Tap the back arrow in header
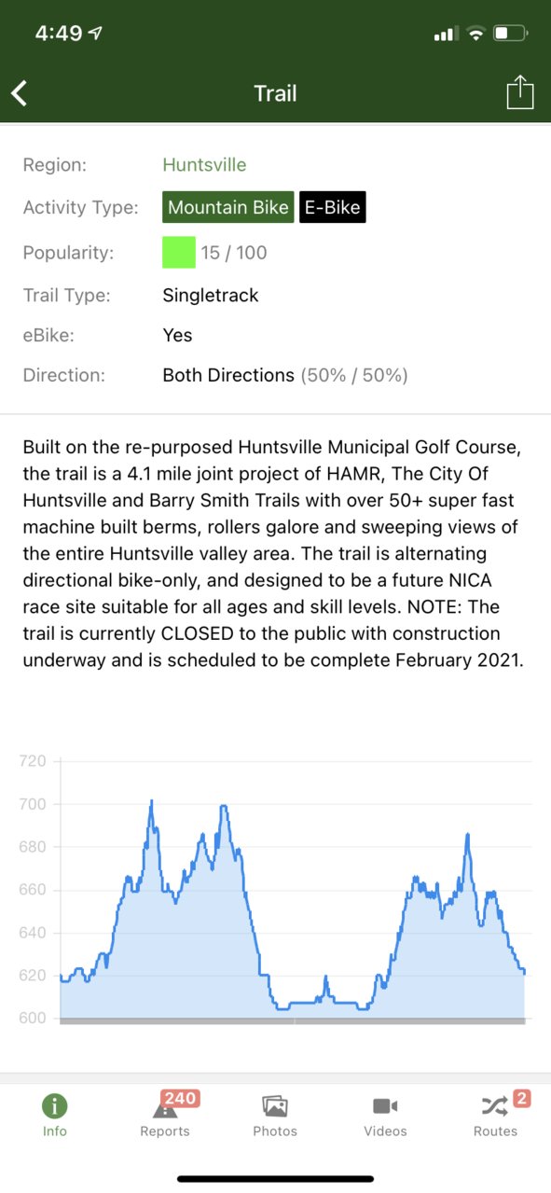Viewport: 551px width, 1193px height. pos(20,93)
